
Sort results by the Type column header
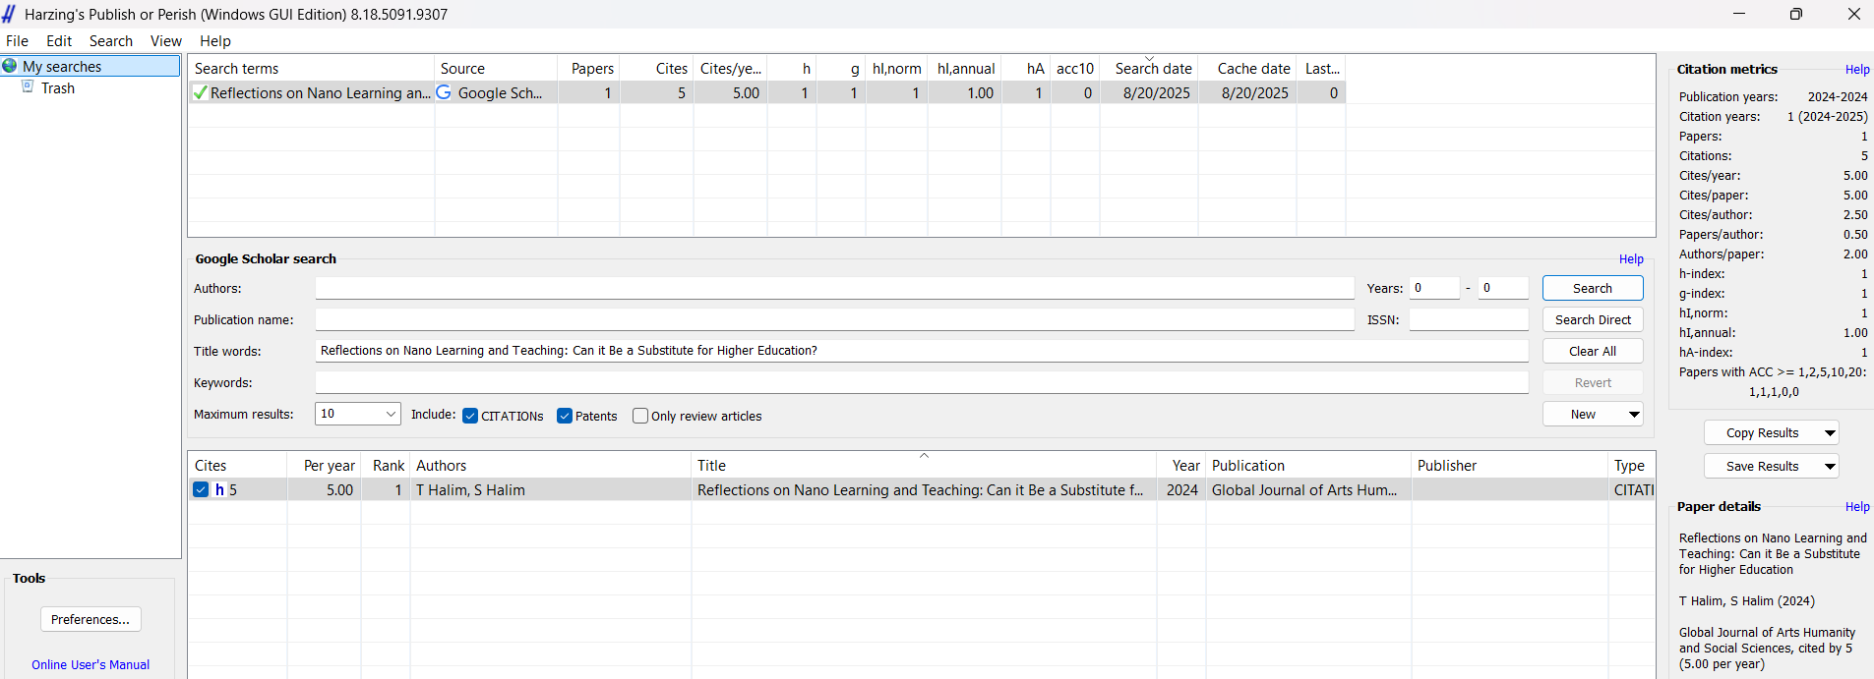click(x=1632, y=466)
